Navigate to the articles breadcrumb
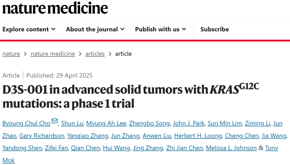 pos(95,54)
